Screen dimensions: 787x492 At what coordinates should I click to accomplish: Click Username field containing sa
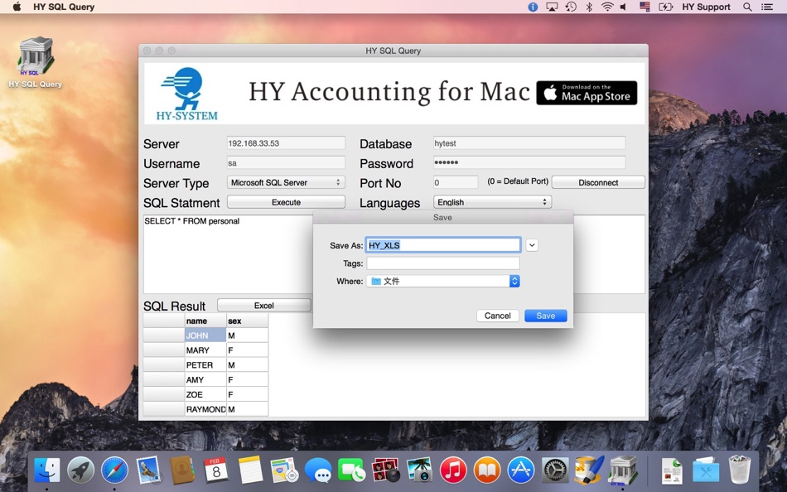point(286,162)
